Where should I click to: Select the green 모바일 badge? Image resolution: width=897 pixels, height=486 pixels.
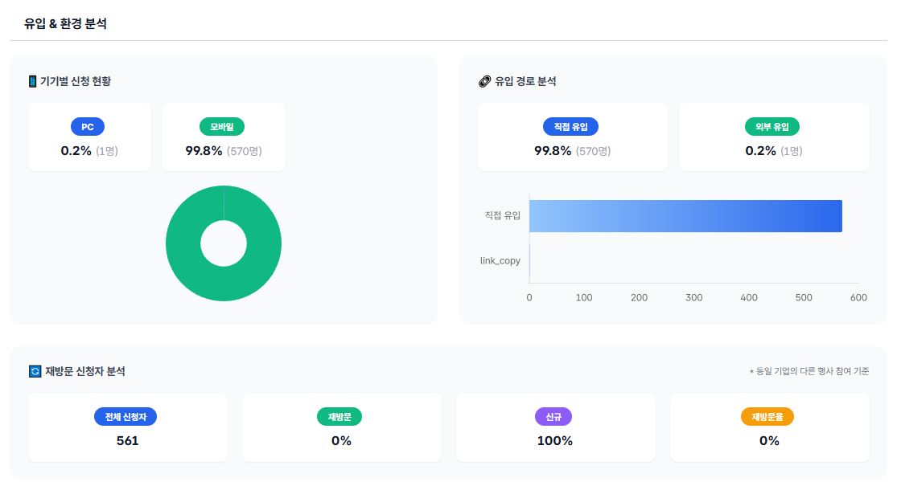[222, 127]
